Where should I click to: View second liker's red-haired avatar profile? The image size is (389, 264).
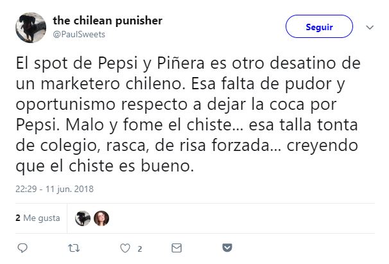tap(101, 218)
